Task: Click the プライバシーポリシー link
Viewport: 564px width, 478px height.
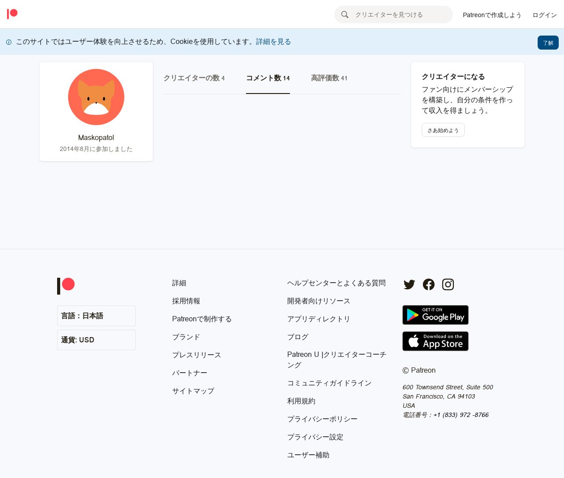Action: point(322,419)
